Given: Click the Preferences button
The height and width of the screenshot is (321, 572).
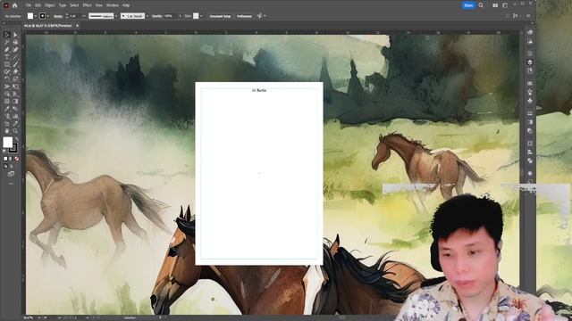Looking at the screenshot, I should 244,16.
